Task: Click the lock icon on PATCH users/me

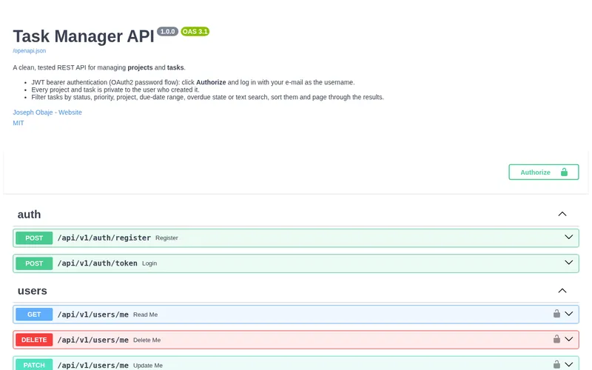Action: coord(556,364)
